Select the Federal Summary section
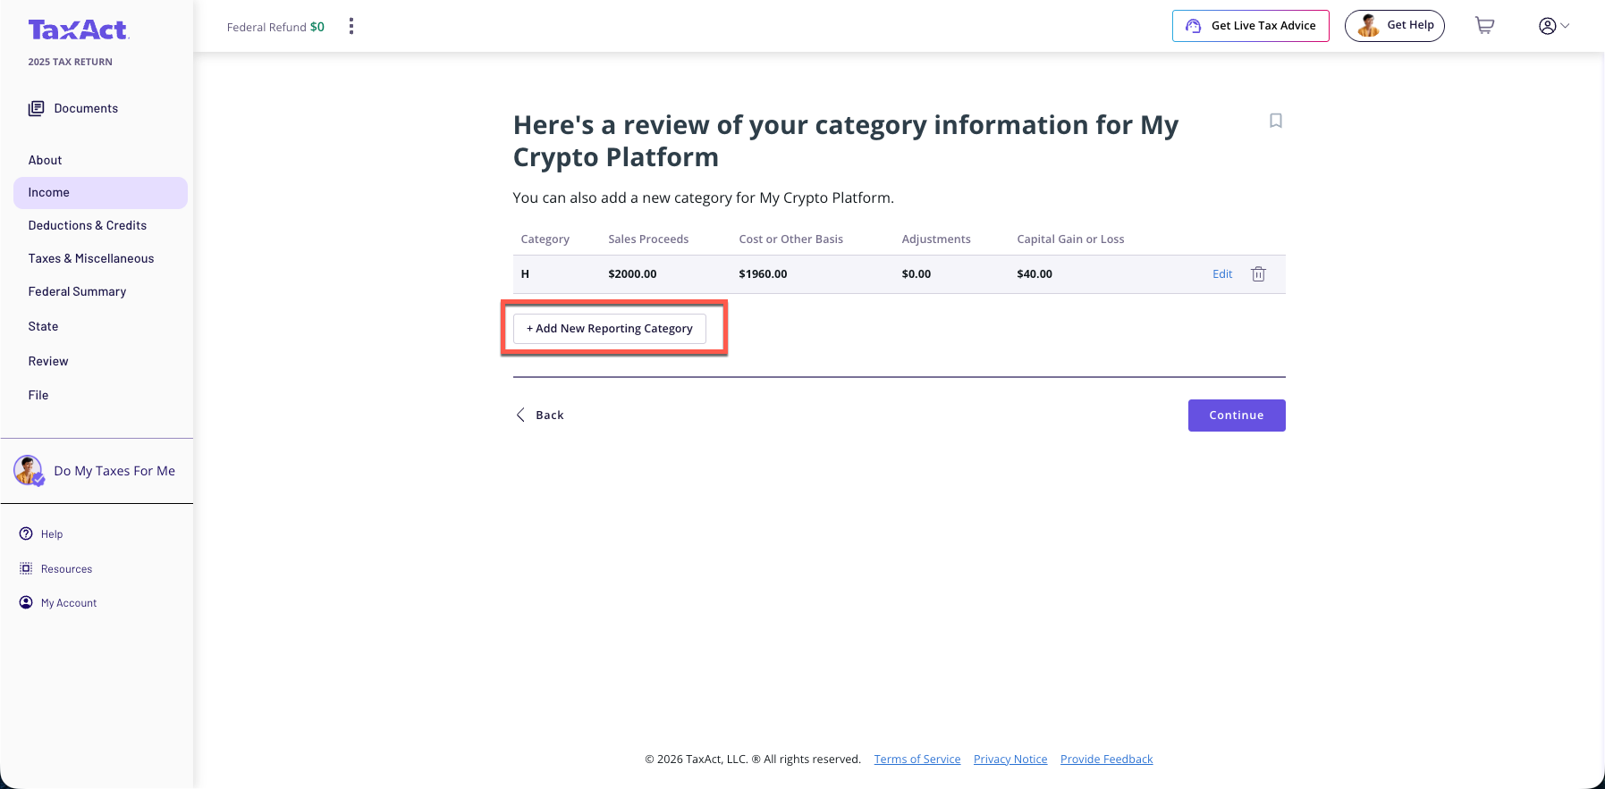 77,292
